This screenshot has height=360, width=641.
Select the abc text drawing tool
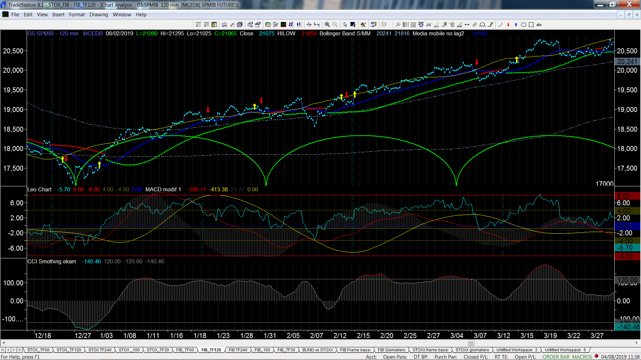539,25
